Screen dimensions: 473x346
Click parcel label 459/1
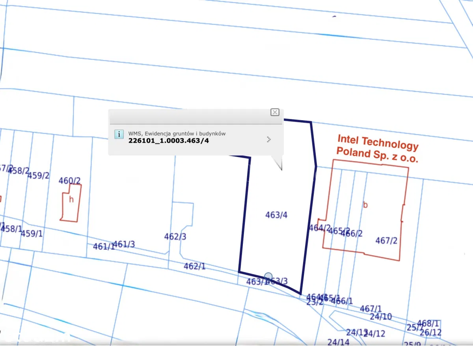click(x=32, y=233)
